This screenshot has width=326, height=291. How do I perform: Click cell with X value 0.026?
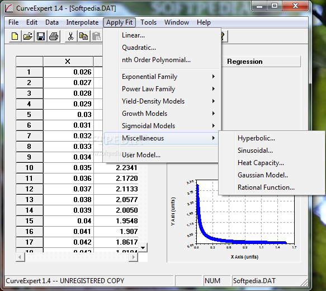(x=68, y=72)
